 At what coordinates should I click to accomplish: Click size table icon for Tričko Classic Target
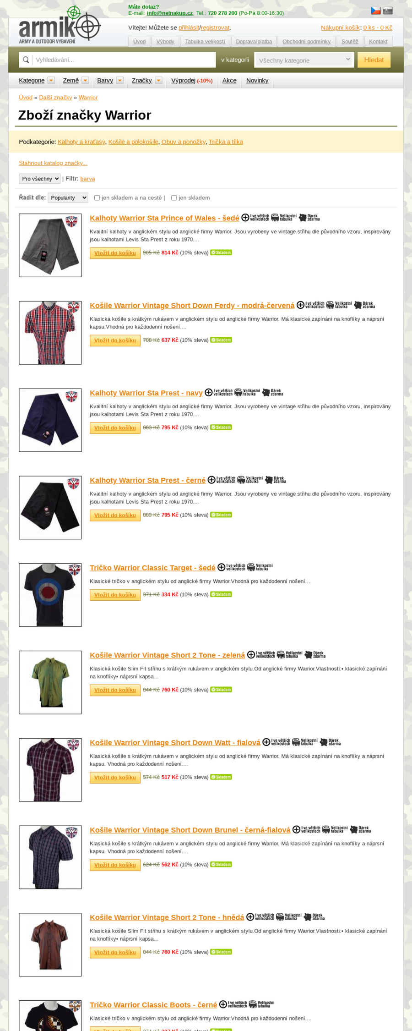coord(260,567)
